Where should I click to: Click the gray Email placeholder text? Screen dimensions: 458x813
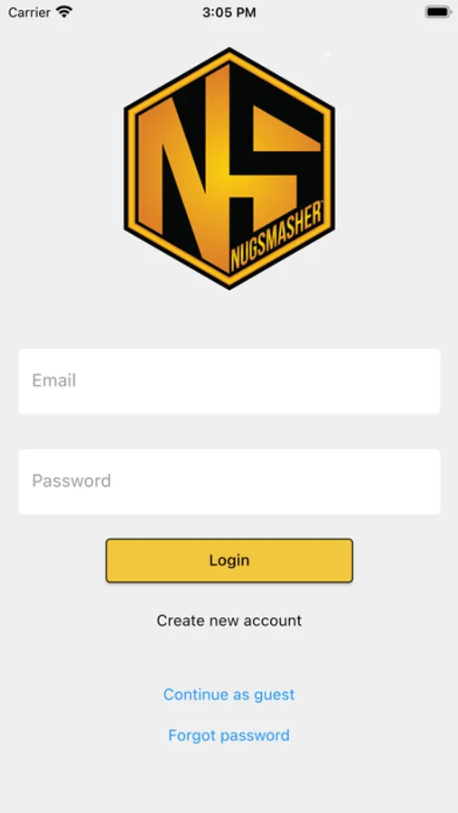54,380
